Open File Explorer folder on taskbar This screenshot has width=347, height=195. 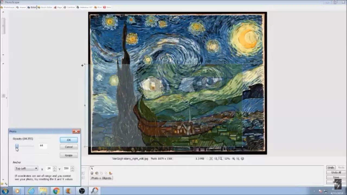pyautogui.click(x=43, y=191)
